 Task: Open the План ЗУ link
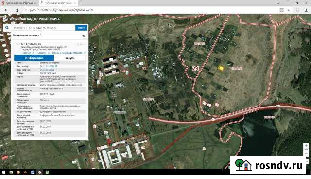[28, 53]
